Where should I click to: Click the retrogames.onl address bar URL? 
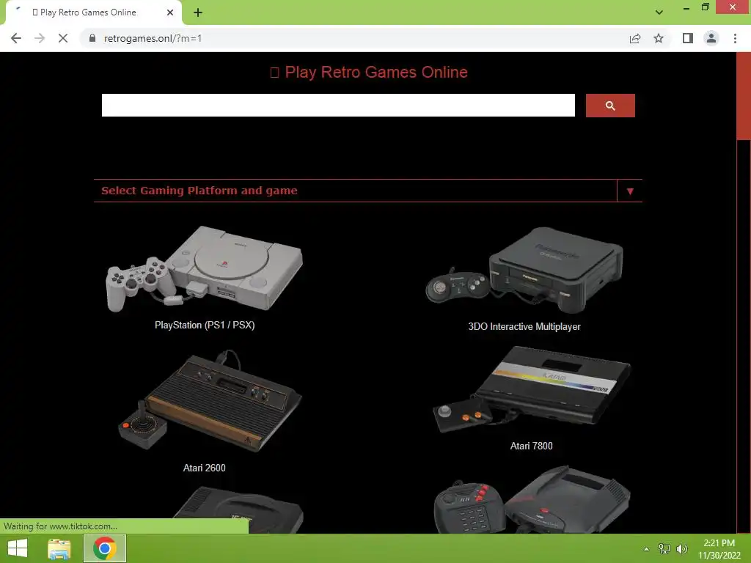coord(153,38)
